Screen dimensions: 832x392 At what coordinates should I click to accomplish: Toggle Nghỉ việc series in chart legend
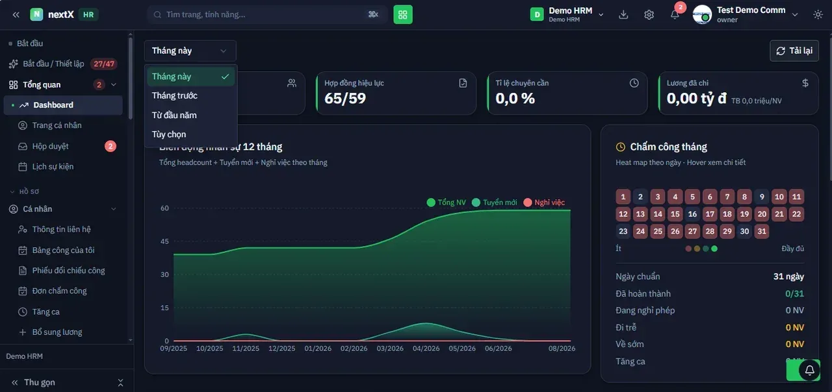pos(544,202)
